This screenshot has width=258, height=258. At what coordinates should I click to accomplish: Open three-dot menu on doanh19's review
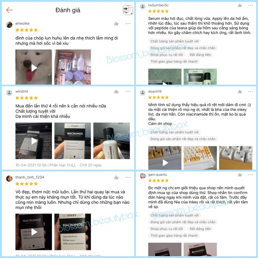tap(251, 92)
